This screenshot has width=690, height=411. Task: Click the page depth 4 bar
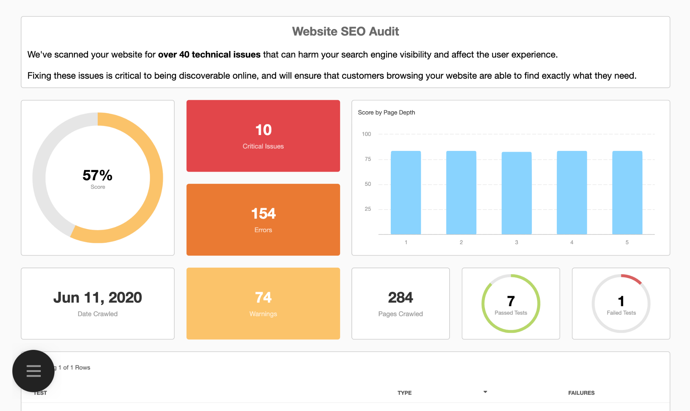tap(572, 193)
